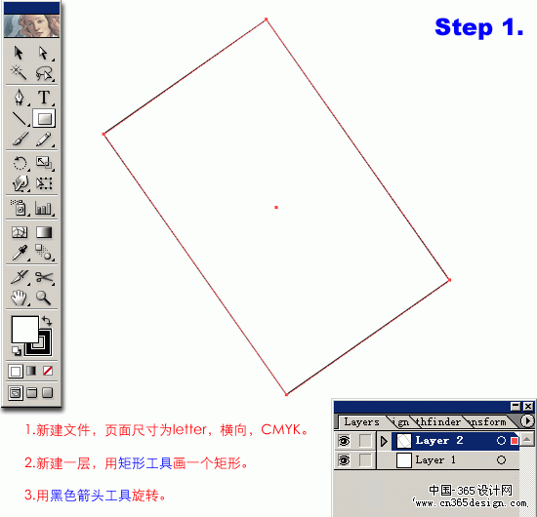The height and width of the screenshot is (517, 537).
Task: Click the white Fill color swatch
Action: click(x=24, y=329)
